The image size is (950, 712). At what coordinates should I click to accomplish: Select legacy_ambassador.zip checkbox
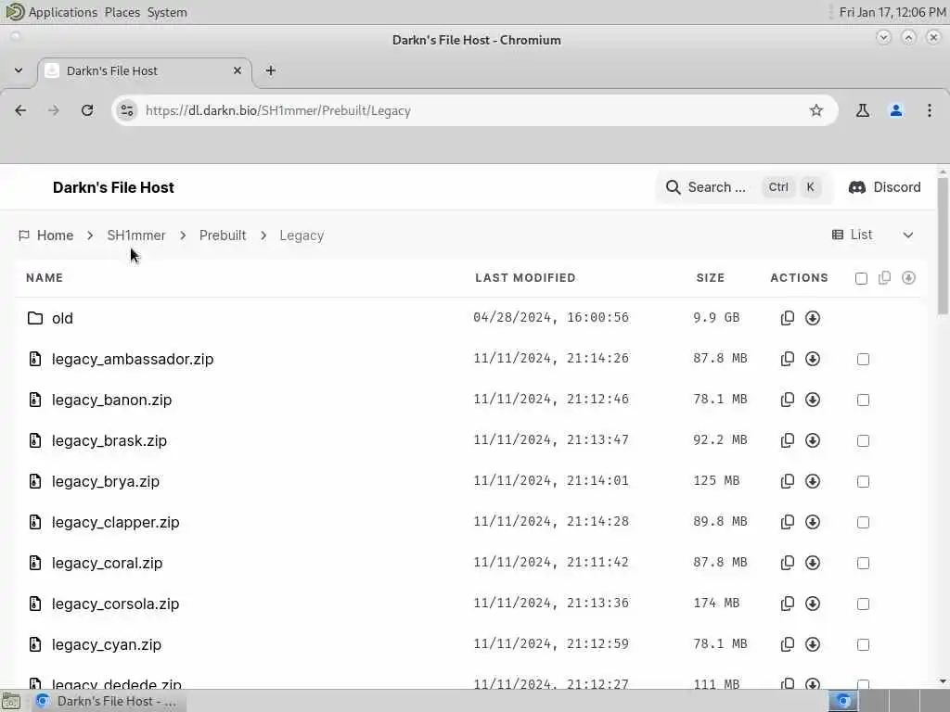click(x=864, y=359)
